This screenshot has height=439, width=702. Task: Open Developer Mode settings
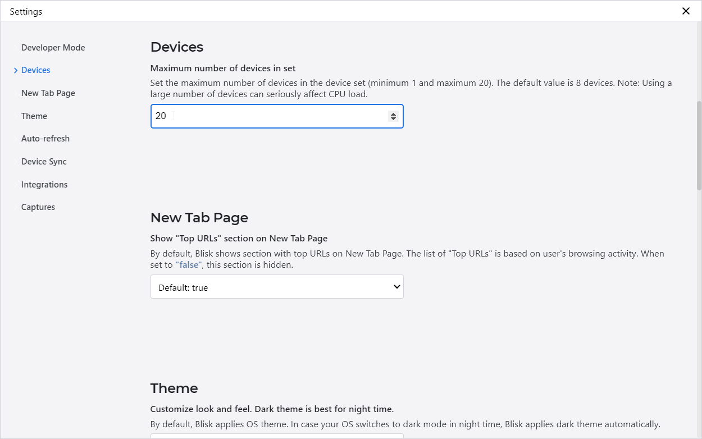tap(53, 47)
